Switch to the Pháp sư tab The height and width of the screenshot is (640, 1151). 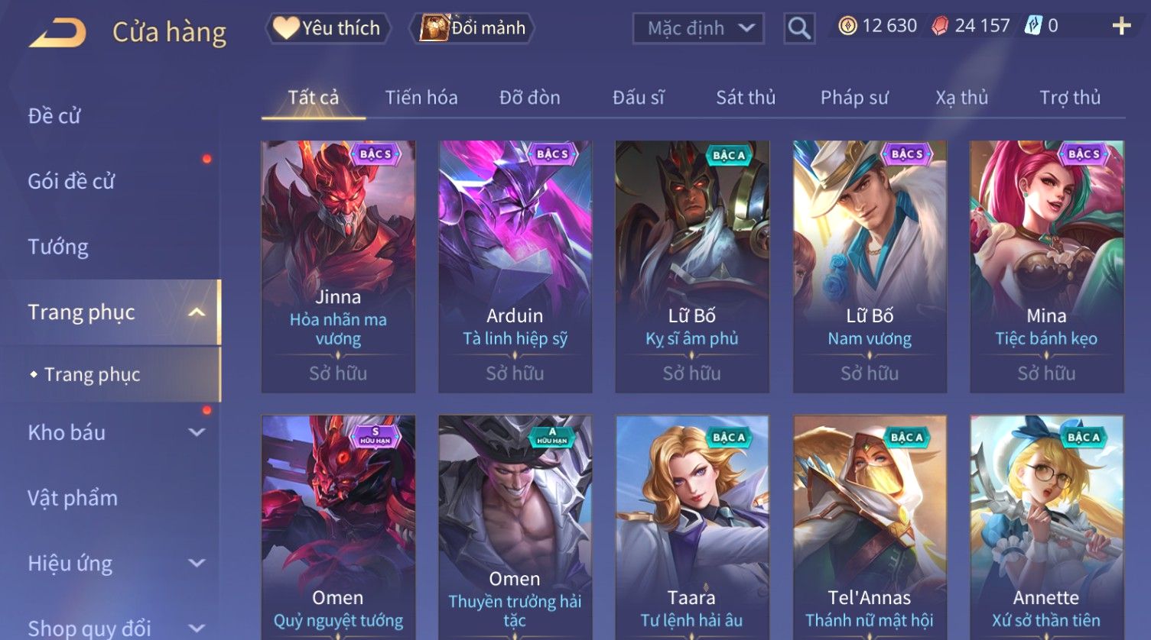[x=854, y=98]
